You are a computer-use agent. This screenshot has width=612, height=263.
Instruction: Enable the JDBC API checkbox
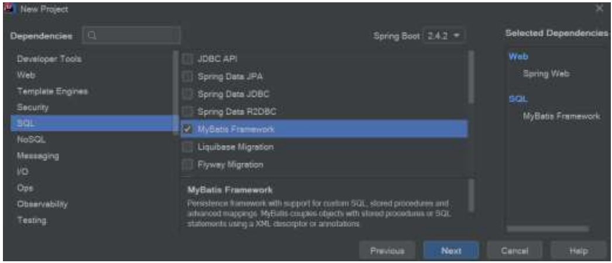(187, 59)
